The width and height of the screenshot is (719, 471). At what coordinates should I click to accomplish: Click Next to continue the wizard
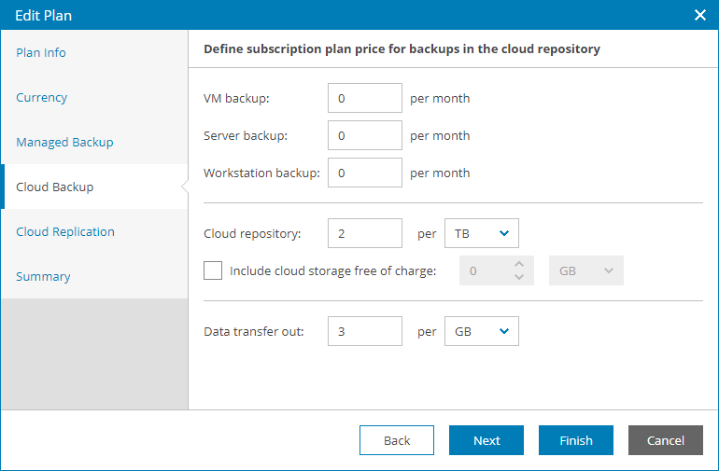tap(486, 440)
